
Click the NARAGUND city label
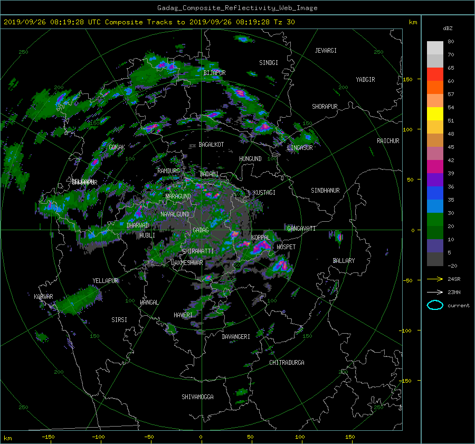click(x=178, y=196)
